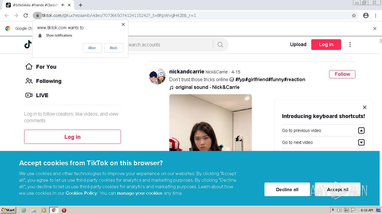Open the Windows Start menu
Viewport: 382px width, 214px height.
pyautogui.click(x=8, y=210)
